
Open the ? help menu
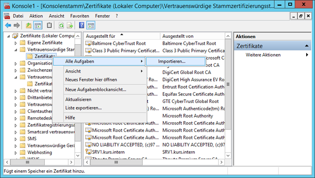click(x=117, y=16)
